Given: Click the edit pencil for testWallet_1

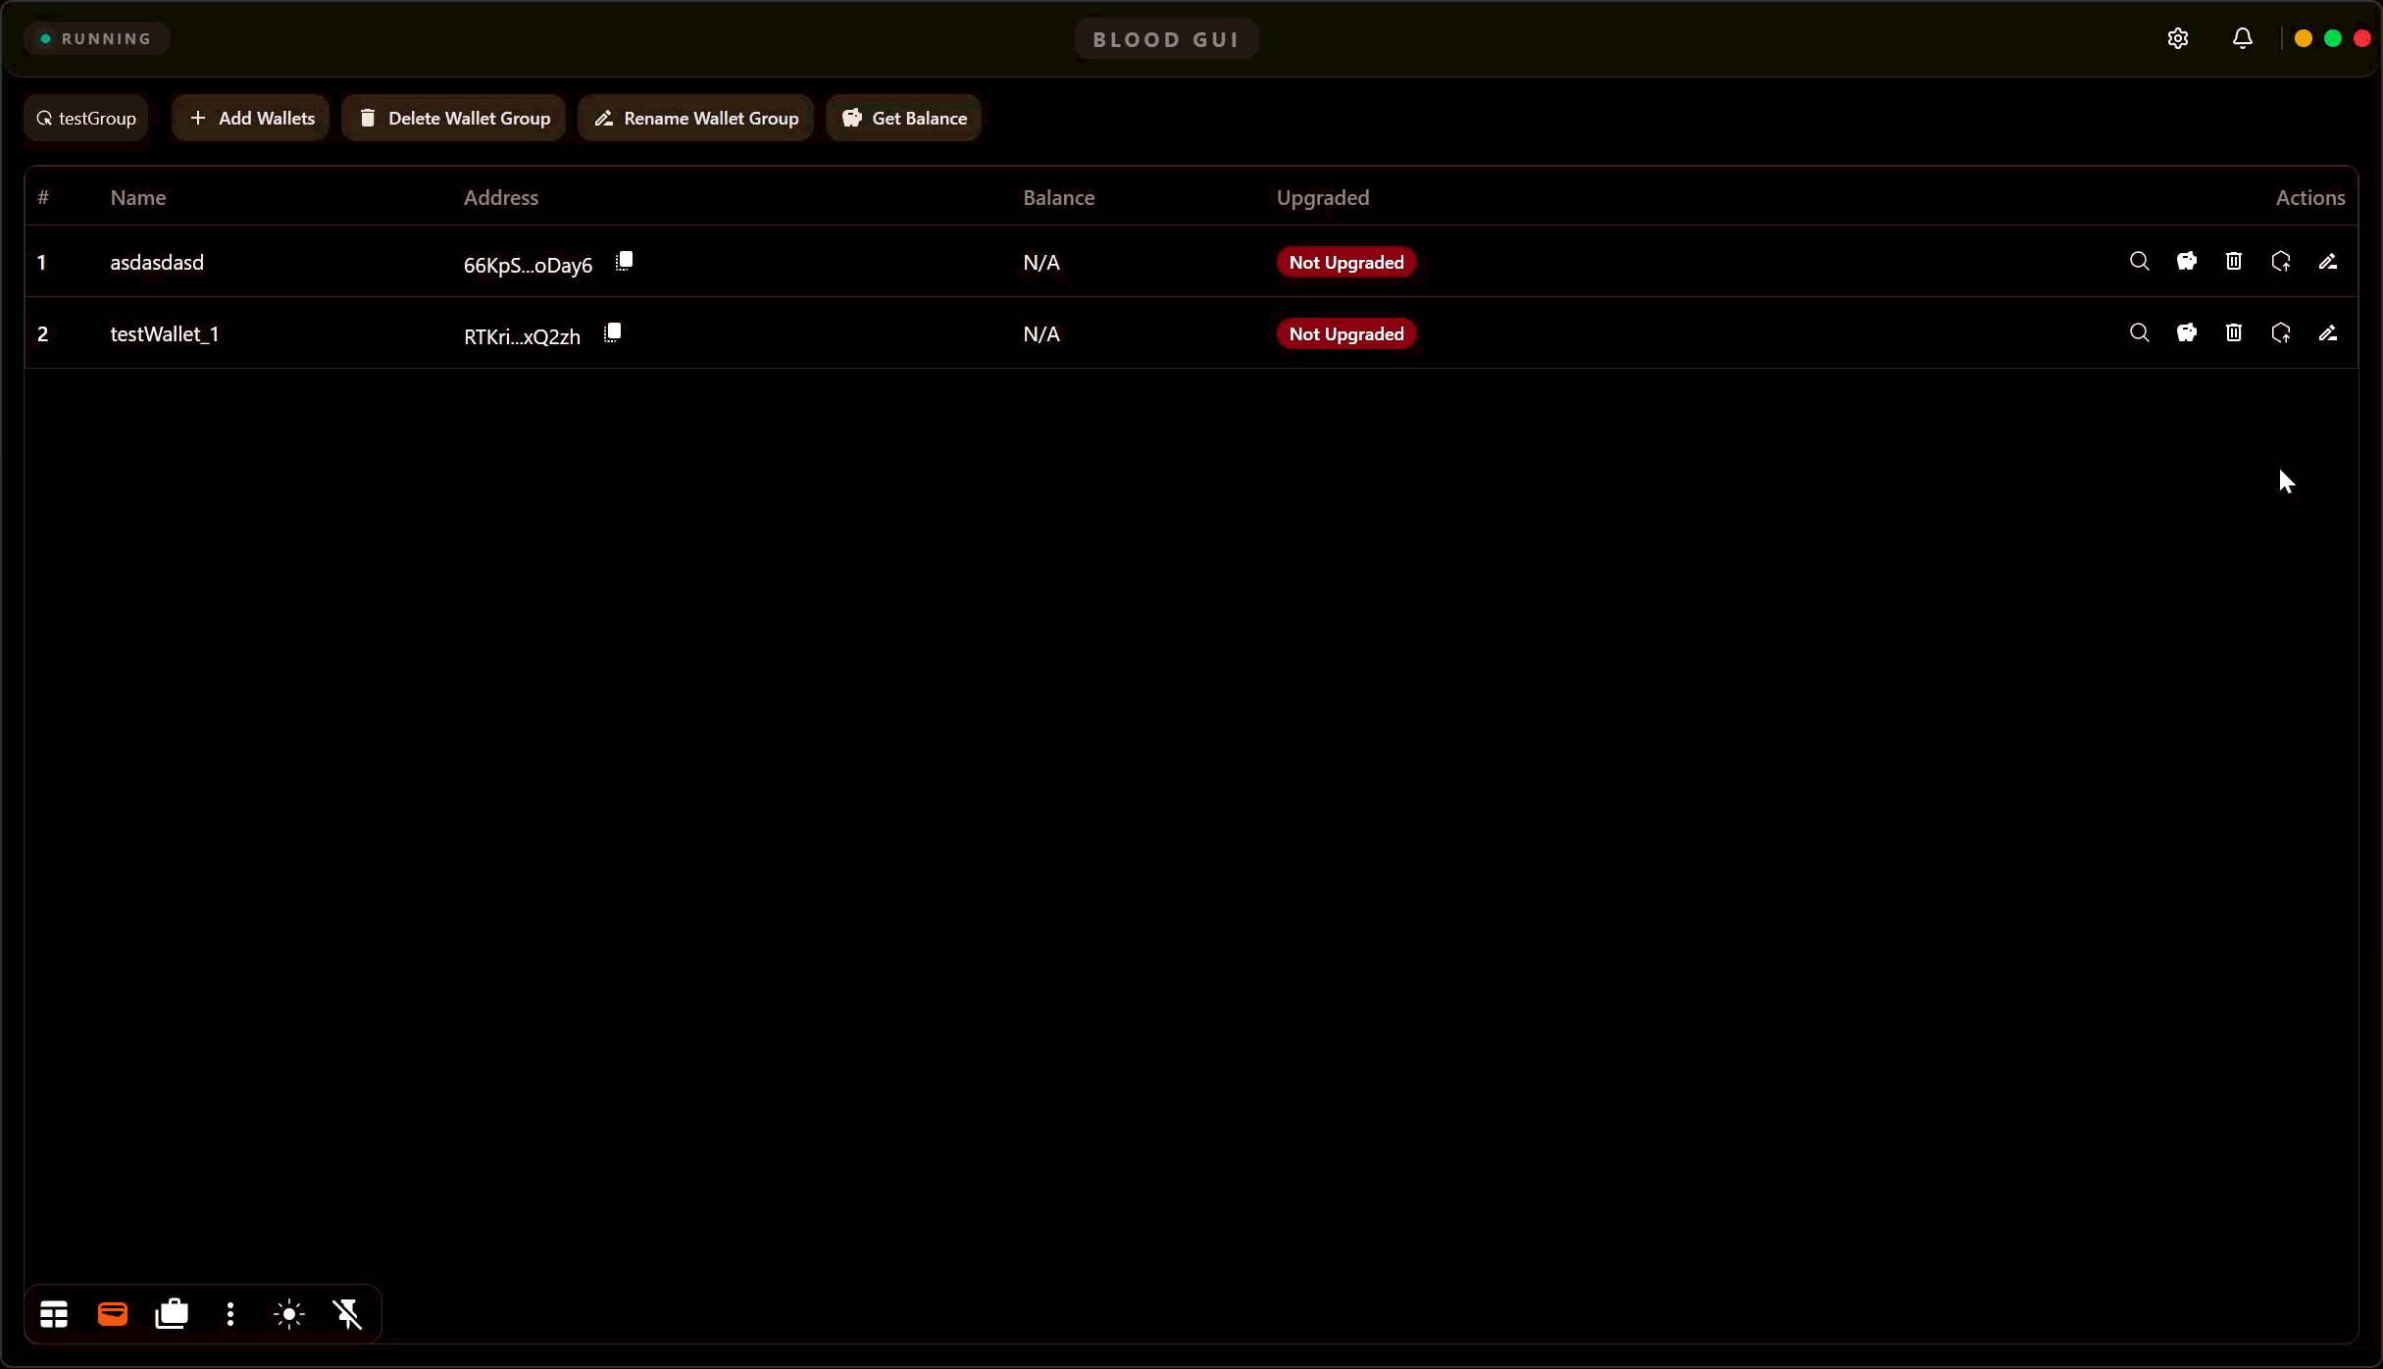Looking at the screenshot, I should pos(2327,333).
